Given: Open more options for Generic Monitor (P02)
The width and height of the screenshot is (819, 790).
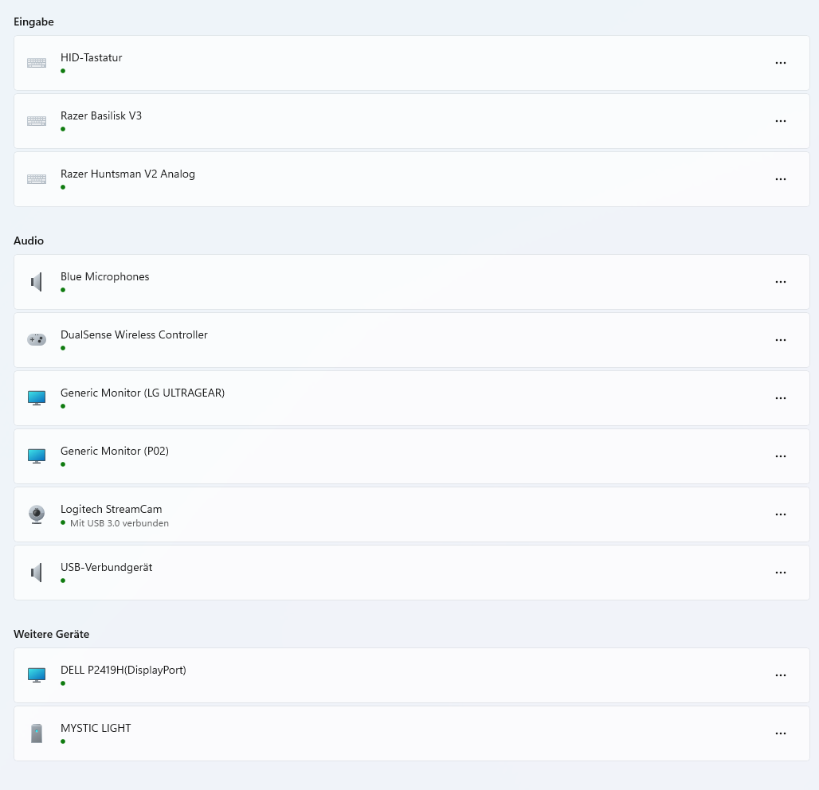Looking at the screenshot, I should pos(780,456).
